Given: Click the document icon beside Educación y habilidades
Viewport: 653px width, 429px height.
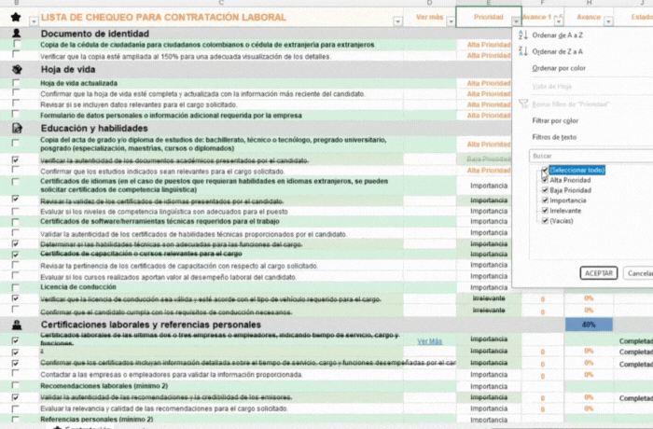Looking at the screenshot, I should [x=17, y=129].
